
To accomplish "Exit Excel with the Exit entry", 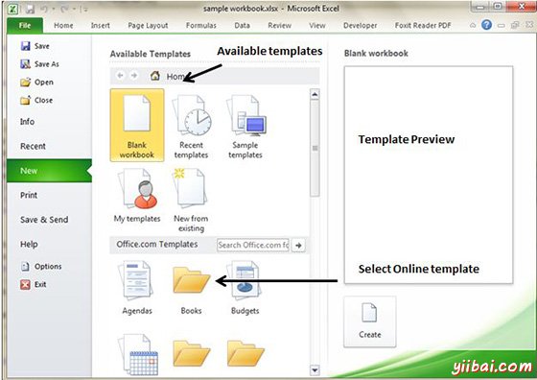I will pyautogui.click(x=34, y=284).
